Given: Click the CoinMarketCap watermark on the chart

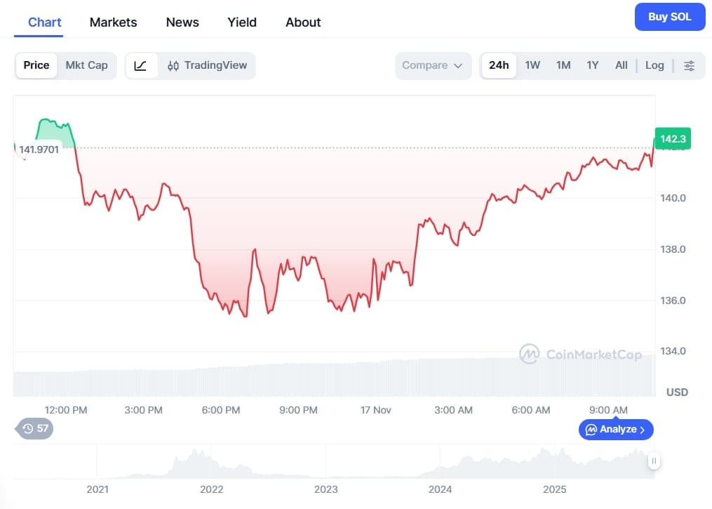Looking at the screenshot, I should pos(581,355).
